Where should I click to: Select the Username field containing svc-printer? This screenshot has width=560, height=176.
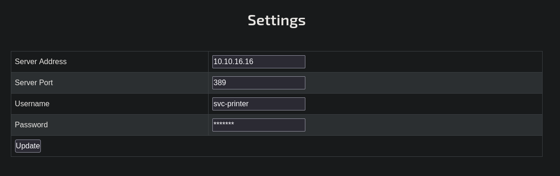(258, 104)
